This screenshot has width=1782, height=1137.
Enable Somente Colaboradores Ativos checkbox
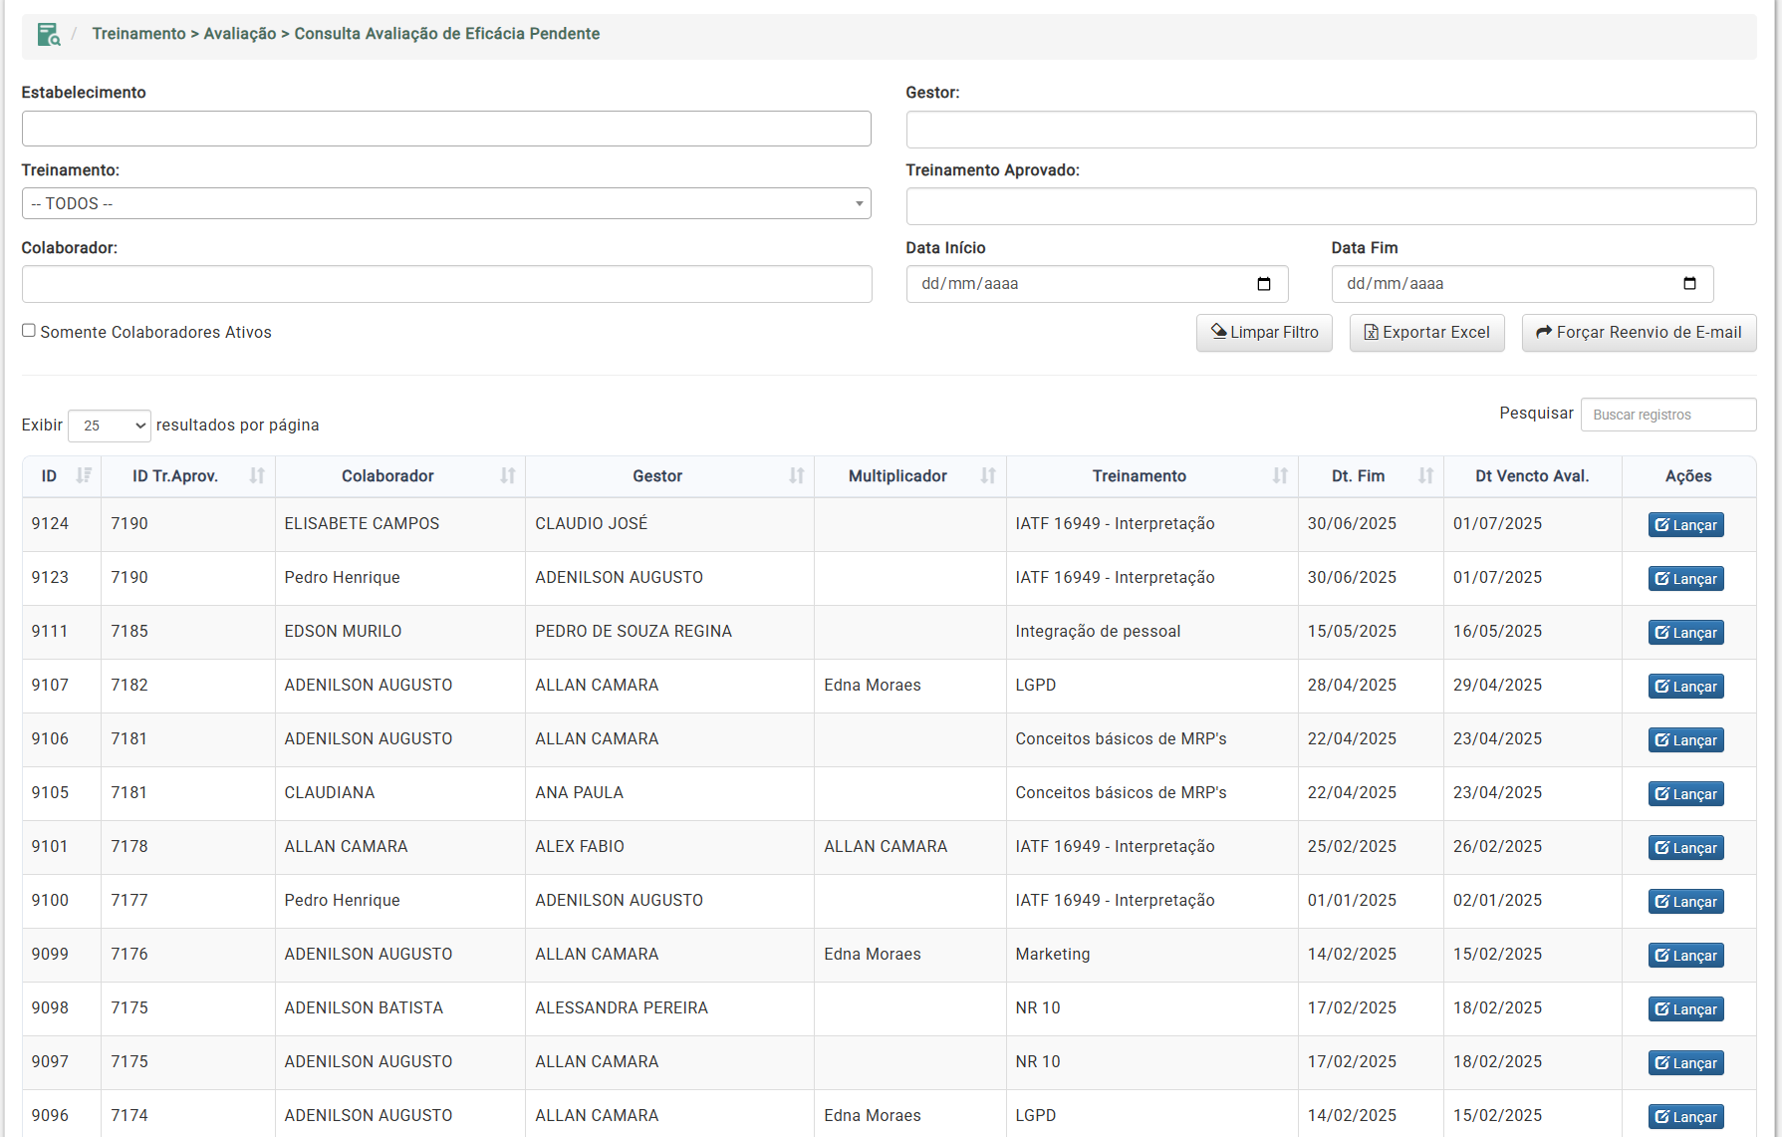click(x=29, y=331)
